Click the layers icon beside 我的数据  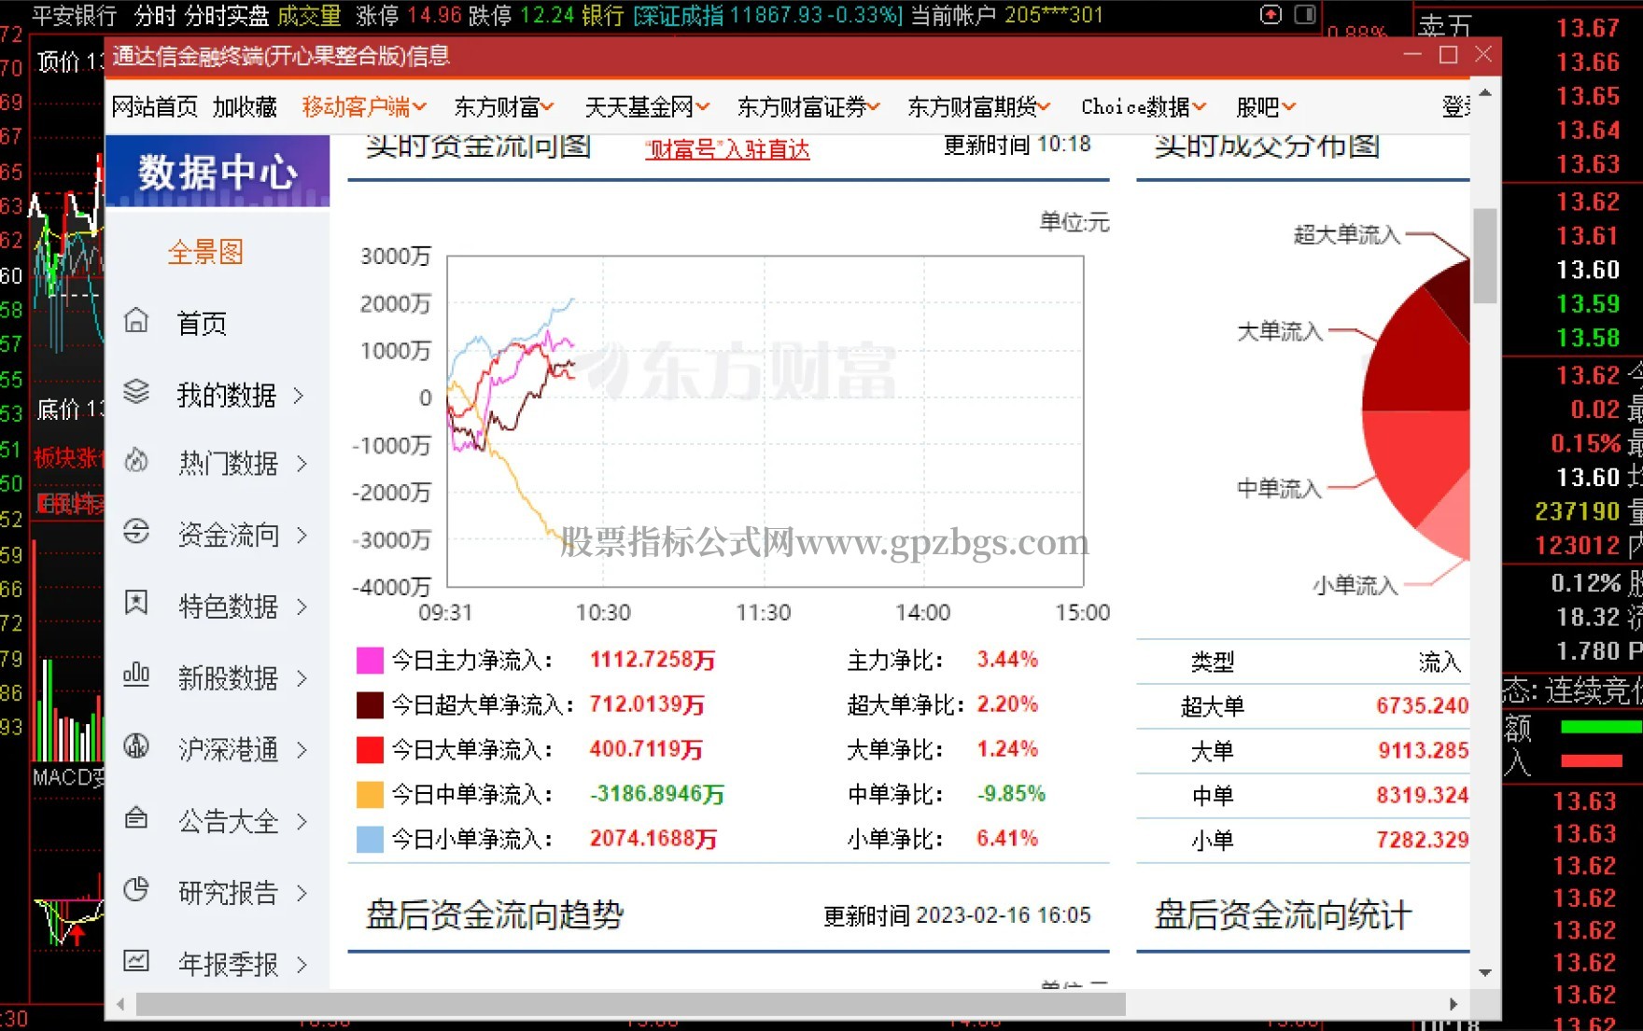pyautogui.click(x=136, y=392)
